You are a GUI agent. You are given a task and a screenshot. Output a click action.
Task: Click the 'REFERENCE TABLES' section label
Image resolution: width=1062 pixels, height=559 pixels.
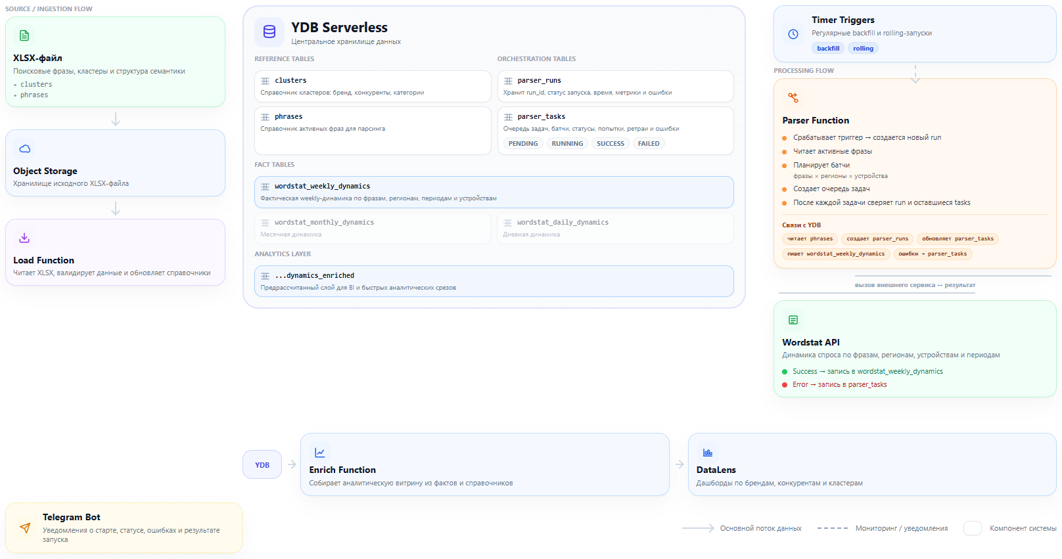click(x=285, y=58)
